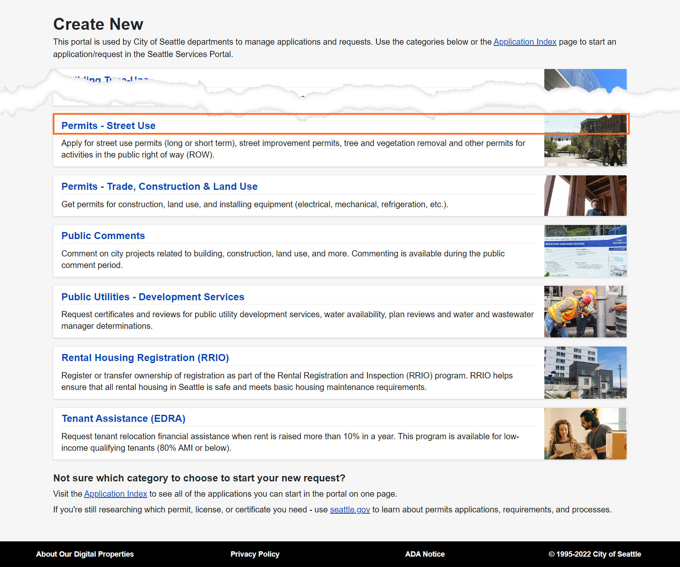Open the Public Comments category
680x567 pixels.
tap(103, 236)
